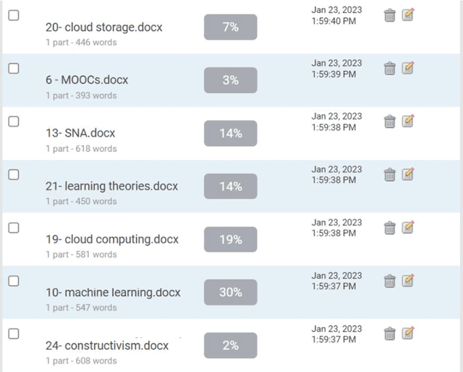Click trash icon for MOOCs.docx

389,68
